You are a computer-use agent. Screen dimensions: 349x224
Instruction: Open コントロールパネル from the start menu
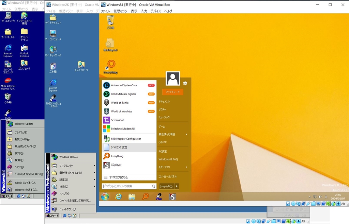pyautogui.click(x=168, y=176)
